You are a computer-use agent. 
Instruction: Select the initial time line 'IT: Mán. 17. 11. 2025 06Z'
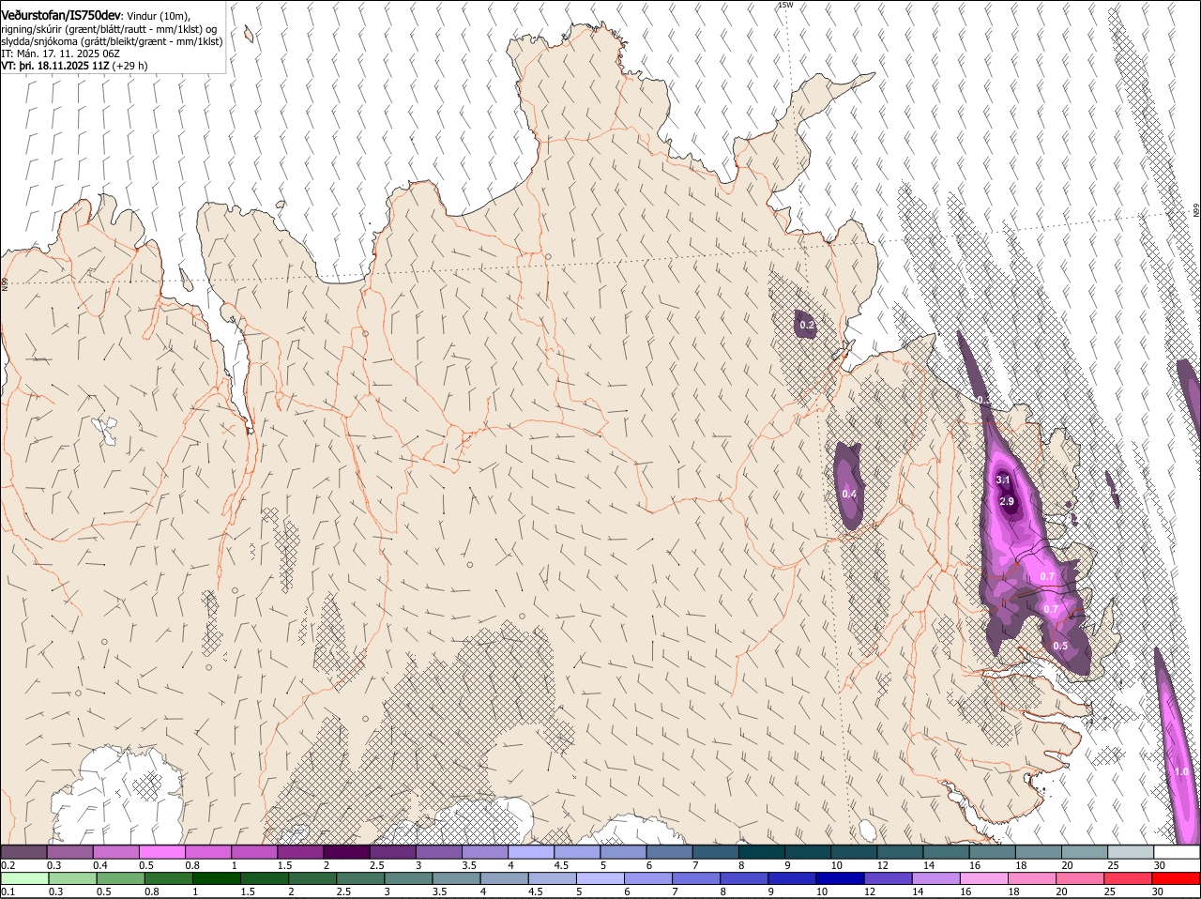point(60,53)
